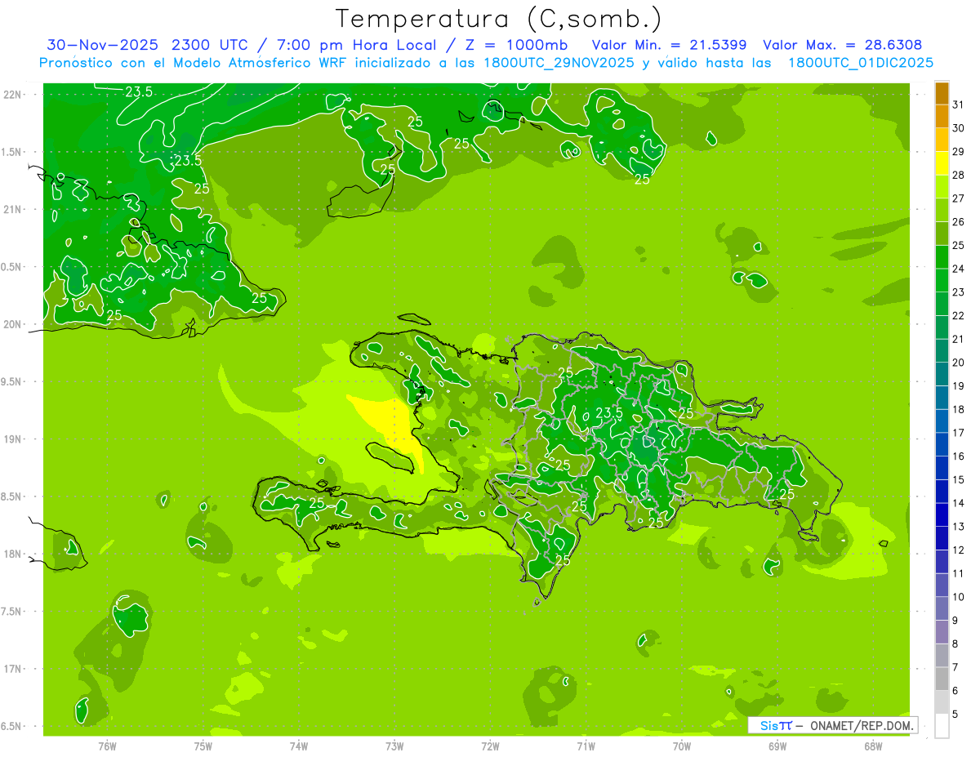Viewport: 980px width, 757px height.
Task: Pick the deep blue swatch between 13 and 14
Action: (942, 515)
